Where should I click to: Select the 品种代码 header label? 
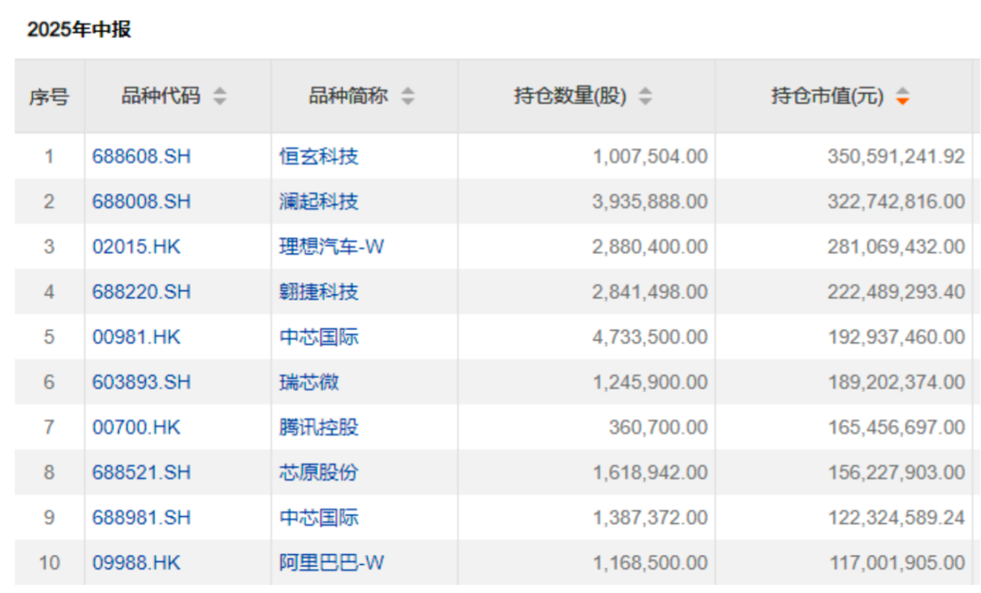(161, 95)
